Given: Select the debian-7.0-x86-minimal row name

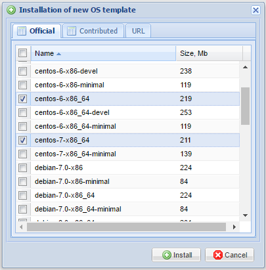Looking at the screenshot, I should (72, 181).
